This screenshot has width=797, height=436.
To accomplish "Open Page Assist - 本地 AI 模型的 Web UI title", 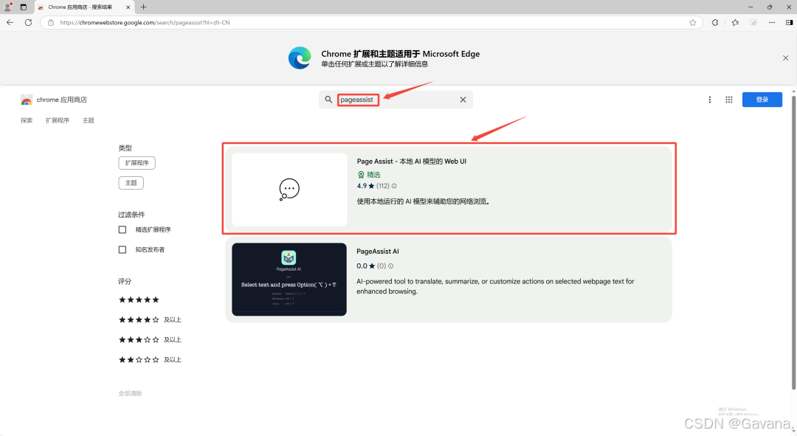I will [x=411, y=161].
